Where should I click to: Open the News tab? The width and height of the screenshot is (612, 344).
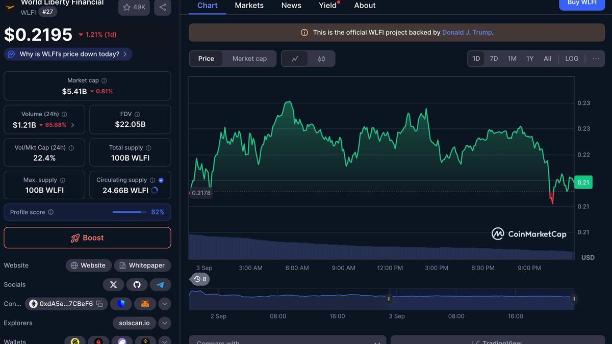291,6
